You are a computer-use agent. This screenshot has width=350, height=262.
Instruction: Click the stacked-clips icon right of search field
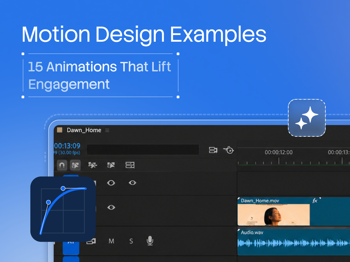coord(213,150)
